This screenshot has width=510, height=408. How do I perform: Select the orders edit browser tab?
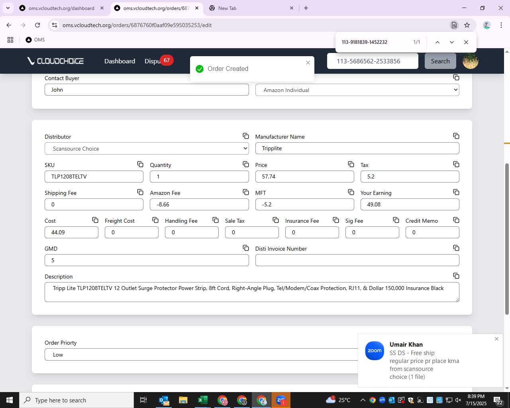156,8
